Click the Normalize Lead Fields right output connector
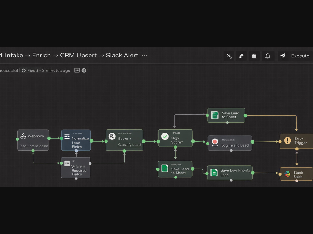The image size is (313, 234). point(91,141)
